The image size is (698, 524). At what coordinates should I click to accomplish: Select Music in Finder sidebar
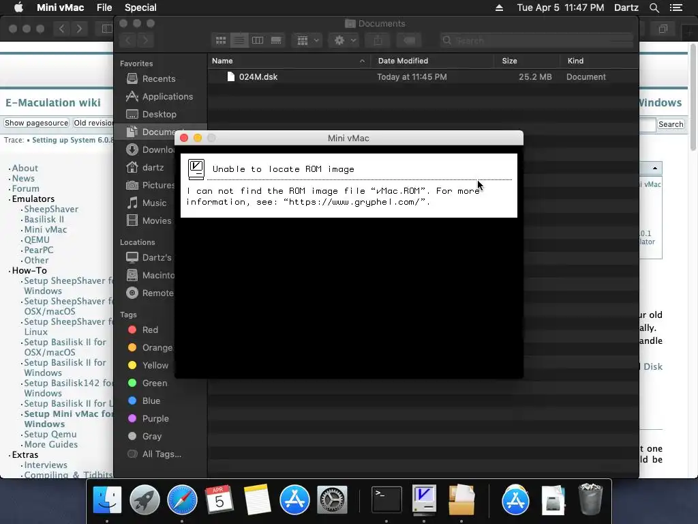pyautogui.click(x=154, y=203)
